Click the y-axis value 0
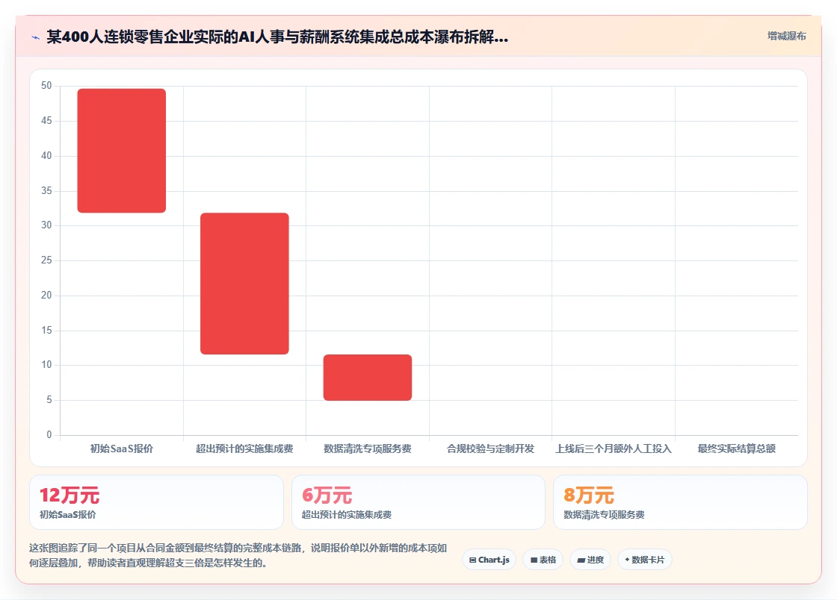 tap(49, 435)
